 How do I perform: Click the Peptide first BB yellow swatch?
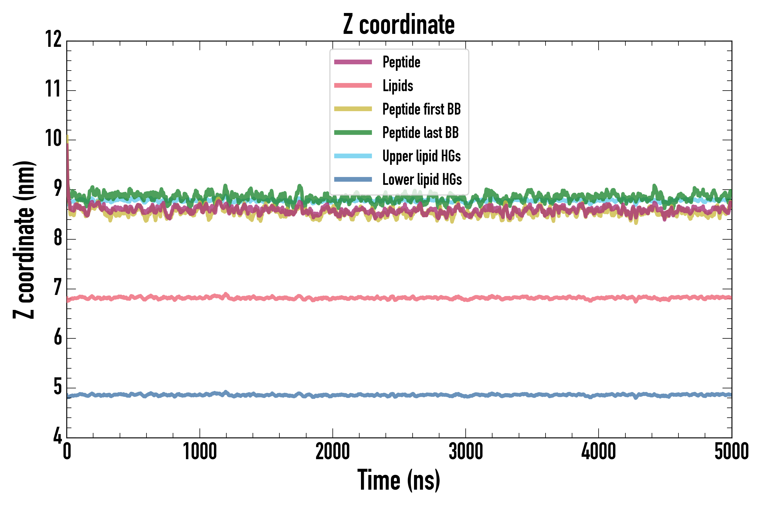pos(353,109)
